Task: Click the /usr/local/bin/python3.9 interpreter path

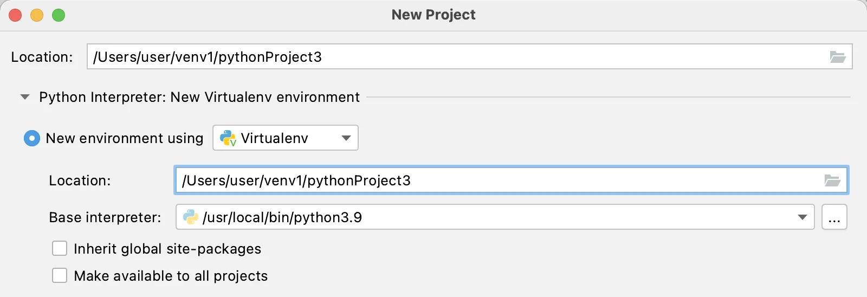Action: click(x=282, y=217)
